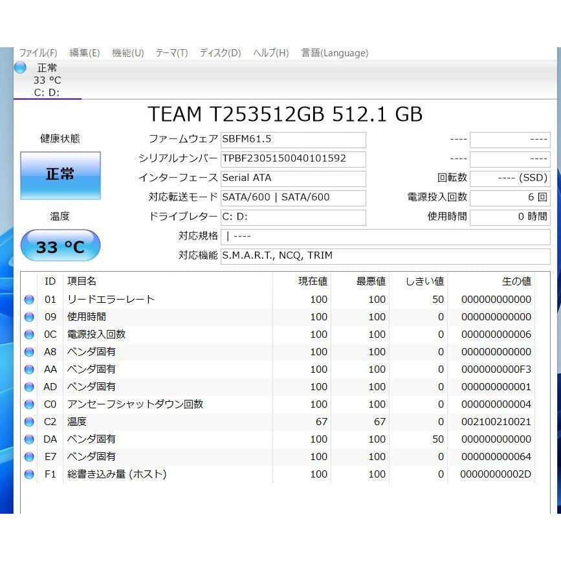Click the indicator for row DA ベンダ固有
This screenshot has height=561, width=561.
pyautogui.click(x=29, y=439)
